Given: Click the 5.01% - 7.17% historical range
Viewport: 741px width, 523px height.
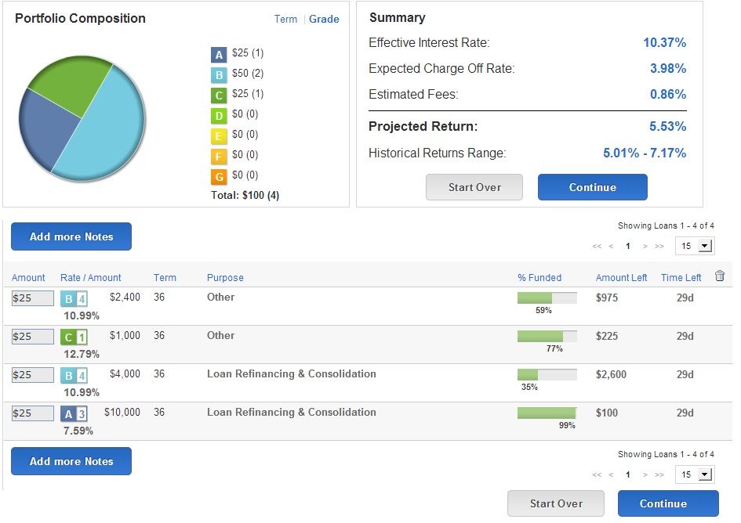Looking at the screenshot, I should (x=645, y=153).
